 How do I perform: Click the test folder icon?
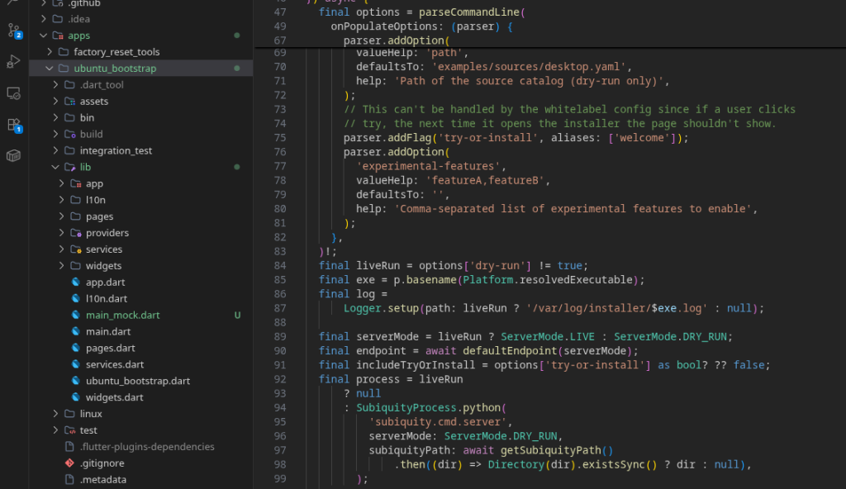[69, 430]
